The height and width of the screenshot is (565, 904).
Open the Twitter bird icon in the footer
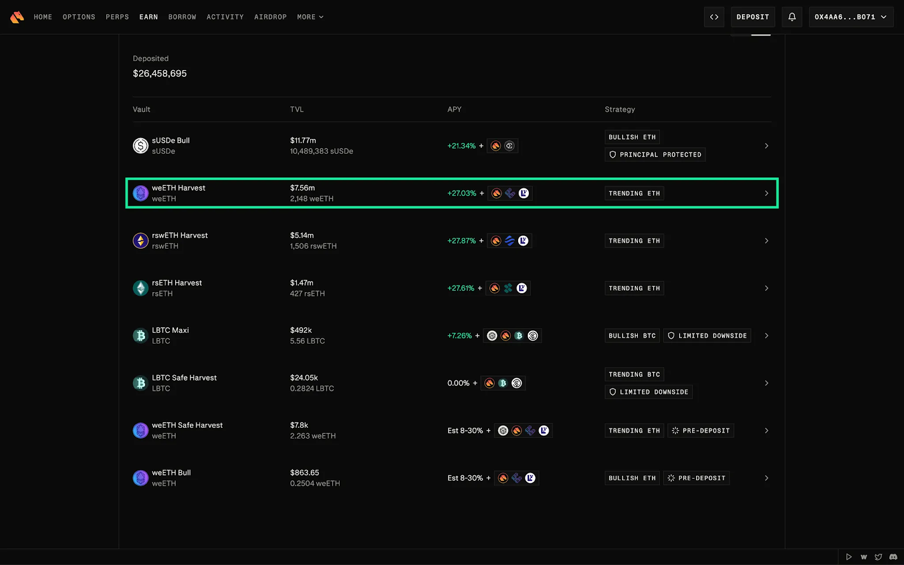pos(879,557)
